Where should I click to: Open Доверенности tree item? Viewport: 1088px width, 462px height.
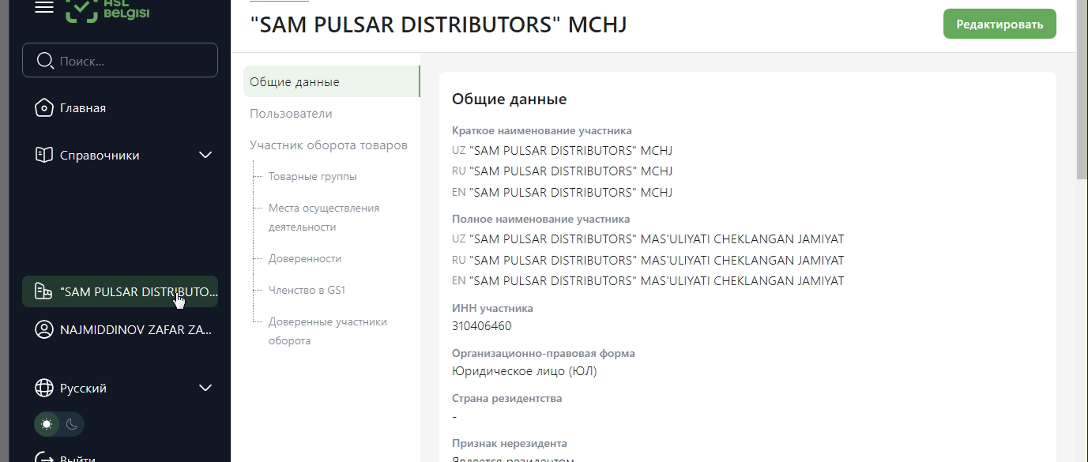coord(305,258)
